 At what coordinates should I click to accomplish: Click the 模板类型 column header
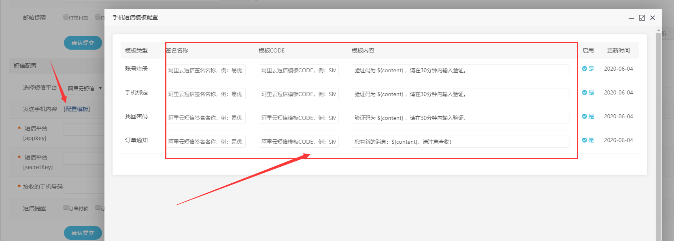pos(136,50)
